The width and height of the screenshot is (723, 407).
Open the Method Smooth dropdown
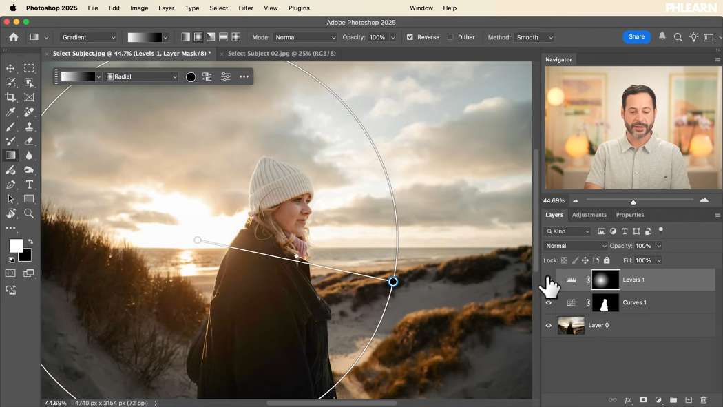pyautogui.click(x=534, y=37)
